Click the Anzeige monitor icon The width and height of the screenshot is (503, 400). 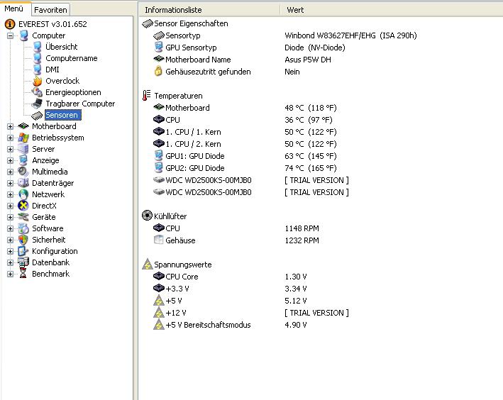[23, 160]
